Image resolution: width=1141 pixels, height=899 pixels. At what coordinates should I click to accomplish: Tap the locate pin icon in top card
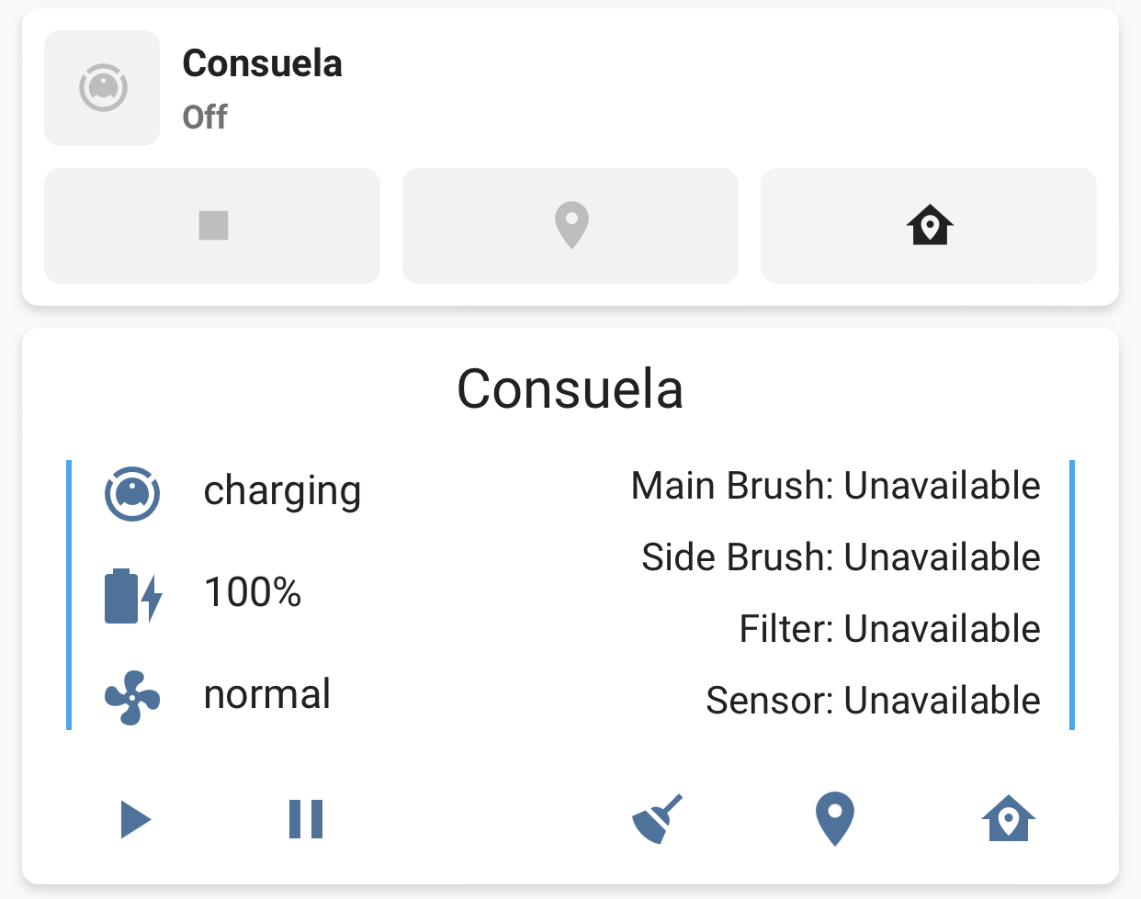570,225
